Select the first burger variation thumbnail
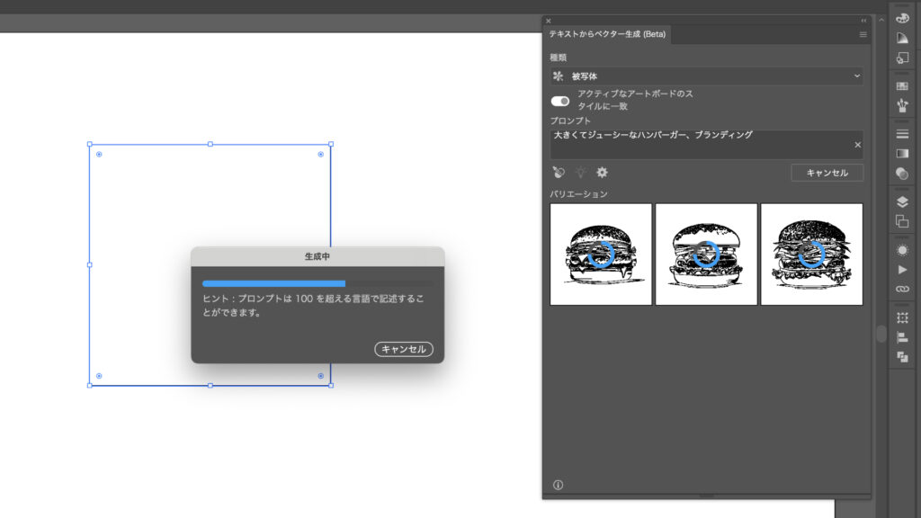 tap(600, 254)
